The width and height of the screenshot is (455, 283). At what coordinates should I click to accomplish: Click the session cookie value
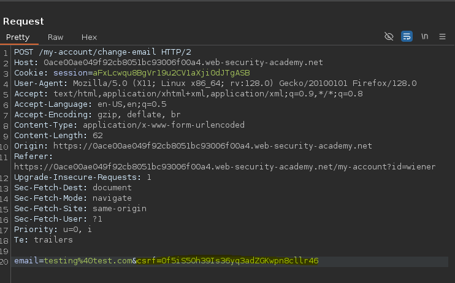click(x=171, y=73)
